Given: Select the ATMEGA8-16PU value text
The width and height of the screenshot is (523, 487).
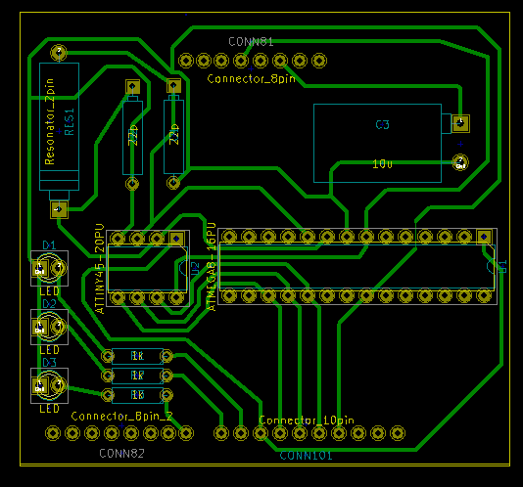Looking at the screenshot, I should pyautogui.click(x=212, y=267).
